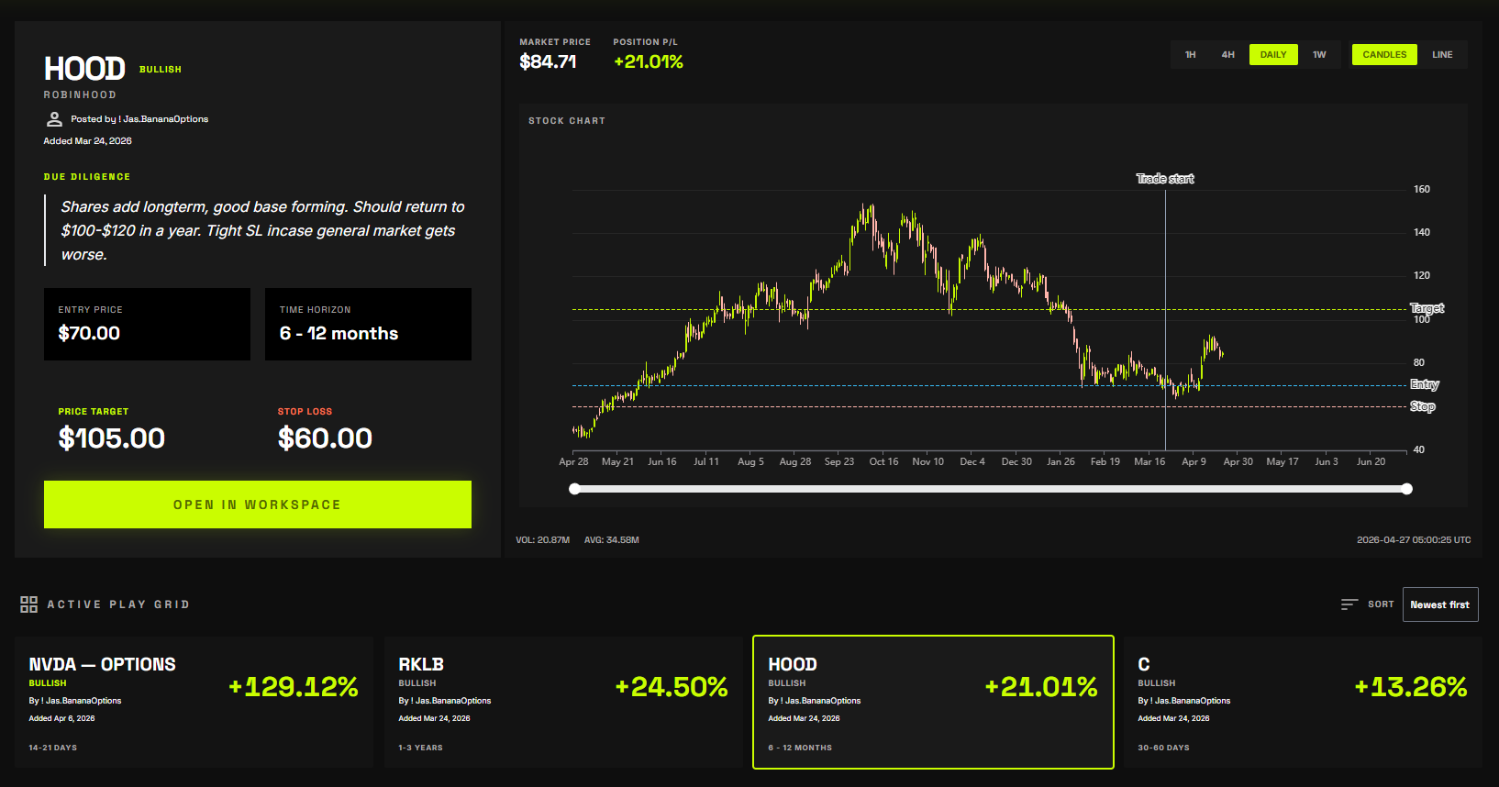Click the 14-21 DAYS label on NVDA card

pos(53,748)
